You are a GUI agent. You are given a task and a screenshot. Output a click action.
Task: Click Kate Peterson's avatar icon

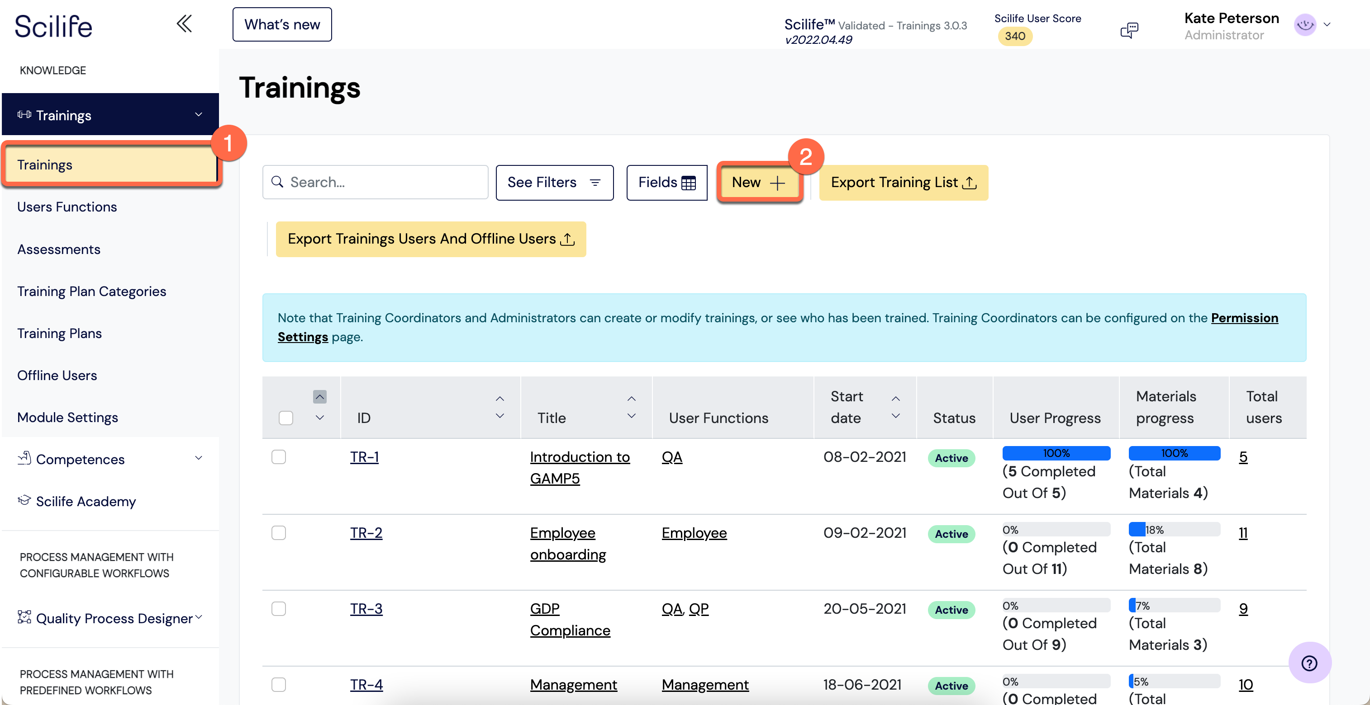pos(1304,24)
